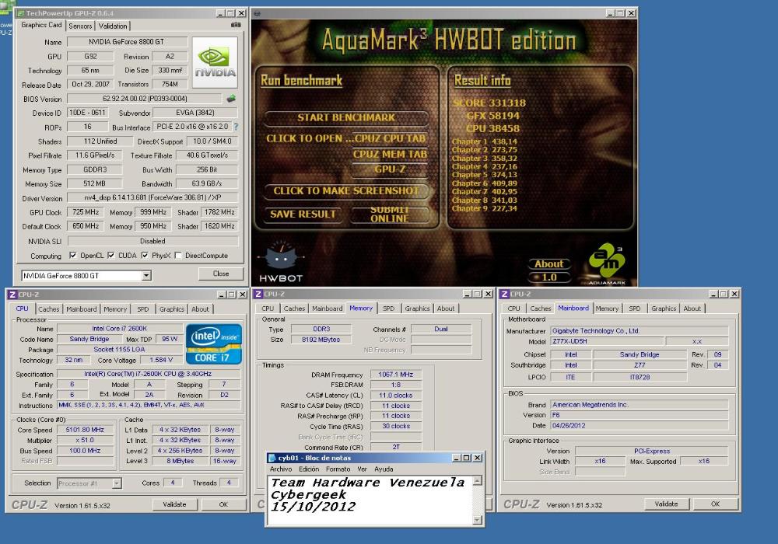Open About tab in right CPU-Z window
The width and height of the screenshot is (778, 544).
692,309
